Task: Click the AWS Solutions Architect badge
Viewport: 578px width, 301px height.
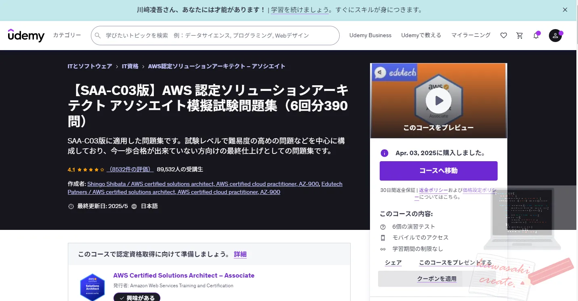Action: tap(92, 287)
